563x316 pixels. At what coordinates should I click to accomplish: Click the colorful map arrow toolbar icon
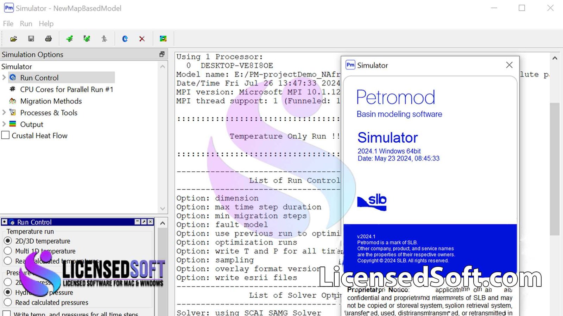163,39
